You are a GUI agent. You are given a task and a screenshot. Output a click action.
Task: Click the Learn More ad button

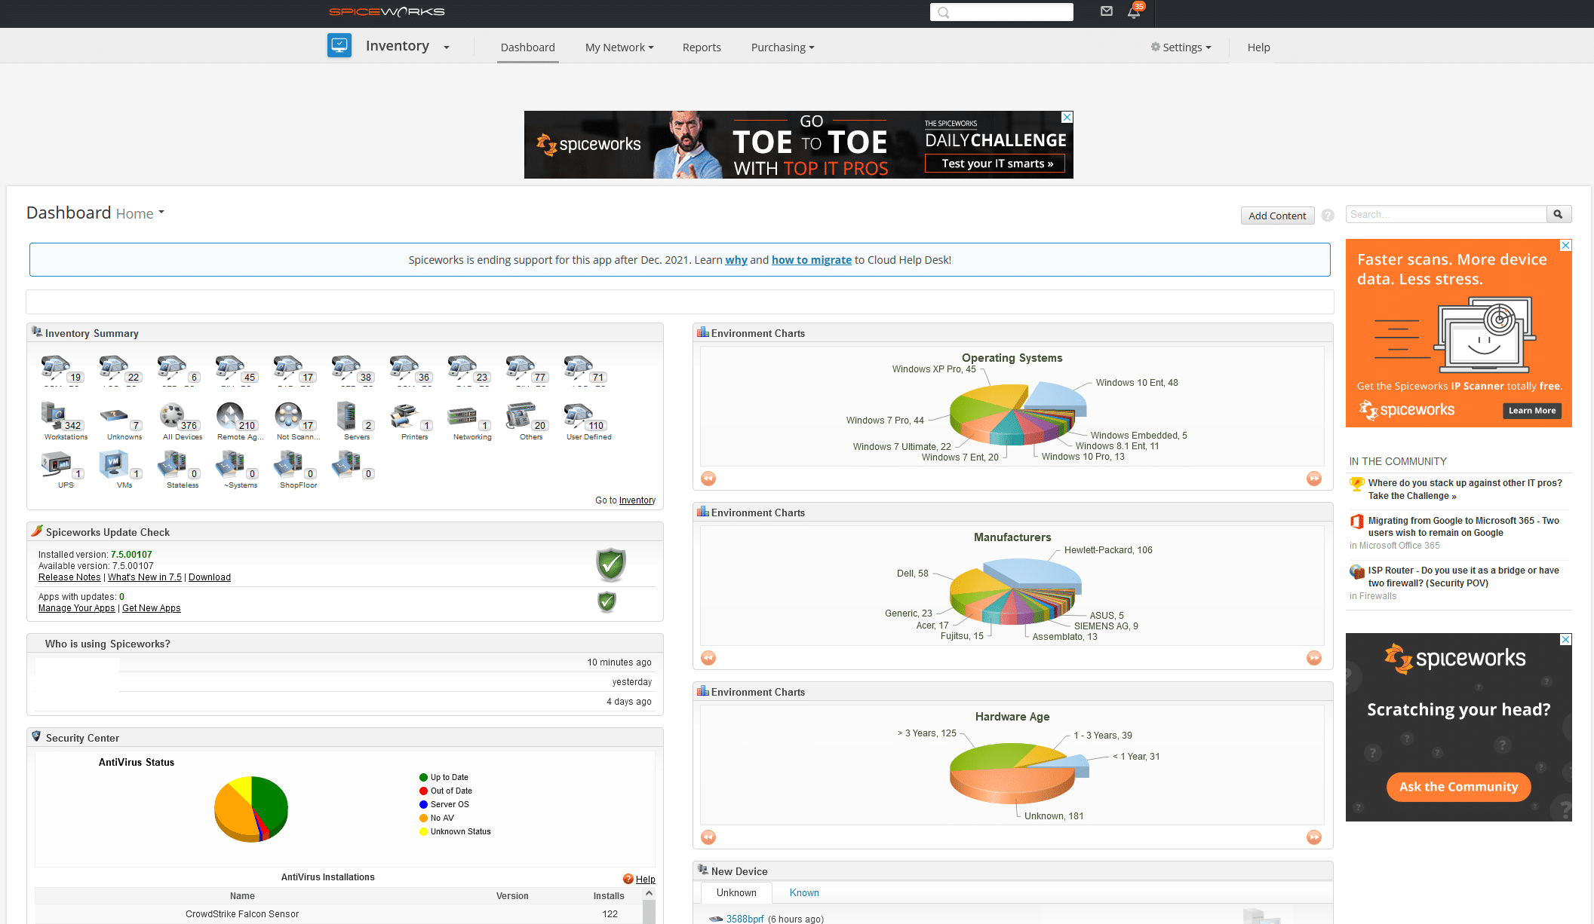point(1532,411)
